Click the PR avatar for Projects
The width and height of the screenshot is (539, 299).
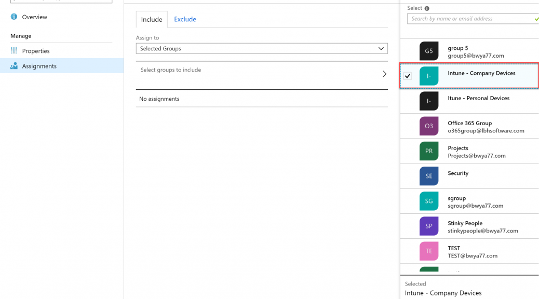coord(429,151)
